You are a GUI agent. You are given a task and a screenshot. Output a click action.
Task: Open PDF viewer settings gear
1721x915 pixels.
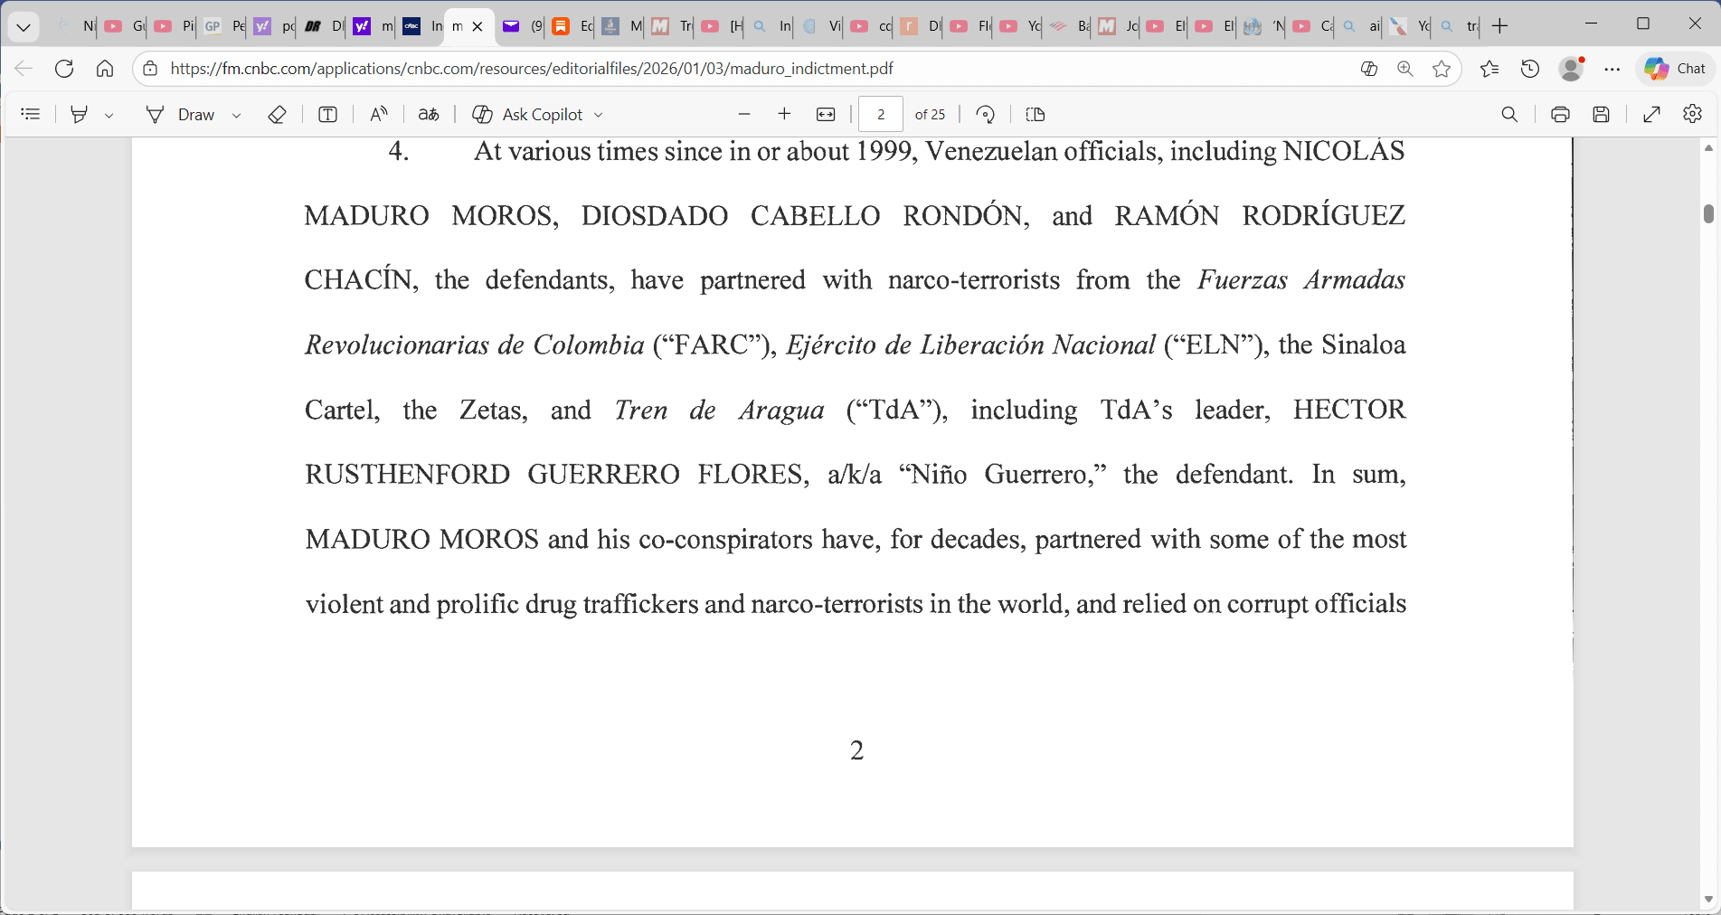(x=1693, y=114)
